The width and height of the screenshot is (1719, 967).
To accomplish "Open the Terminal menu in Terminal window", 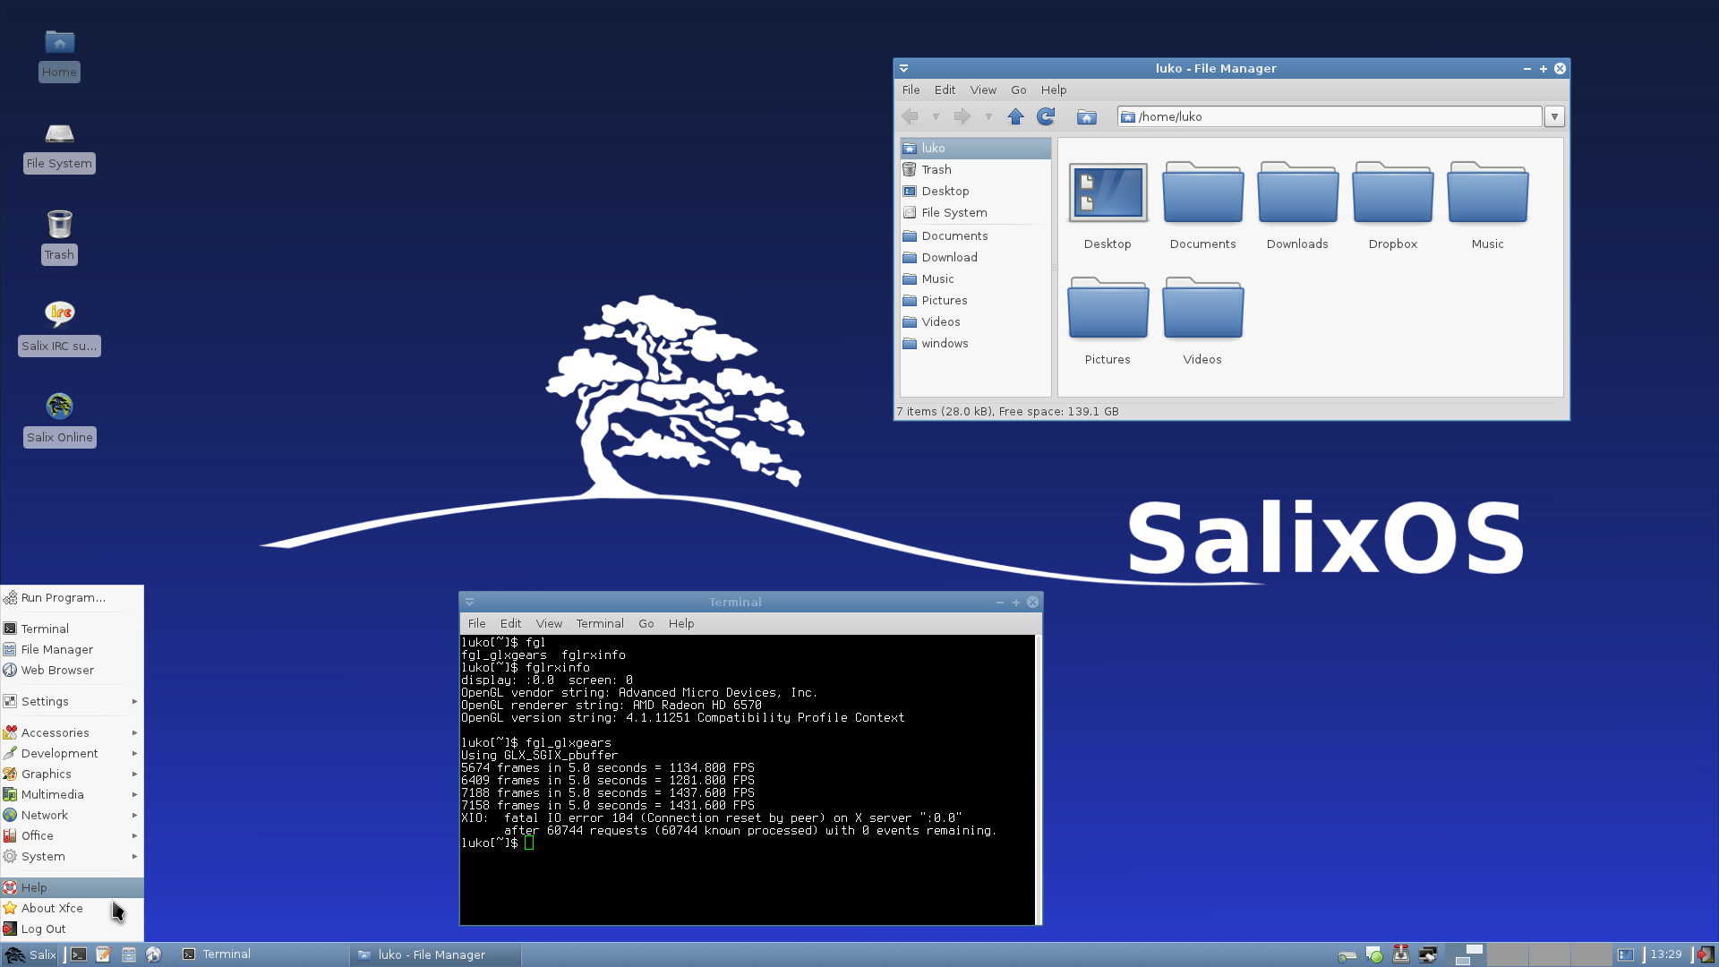I will pyautogui.click(x=600, y=623).
